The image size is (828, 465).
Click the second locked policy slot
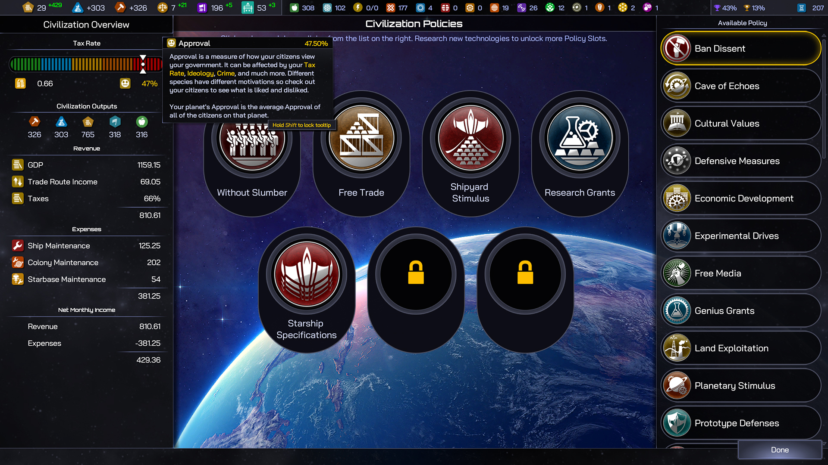click(x=525, y=275)
